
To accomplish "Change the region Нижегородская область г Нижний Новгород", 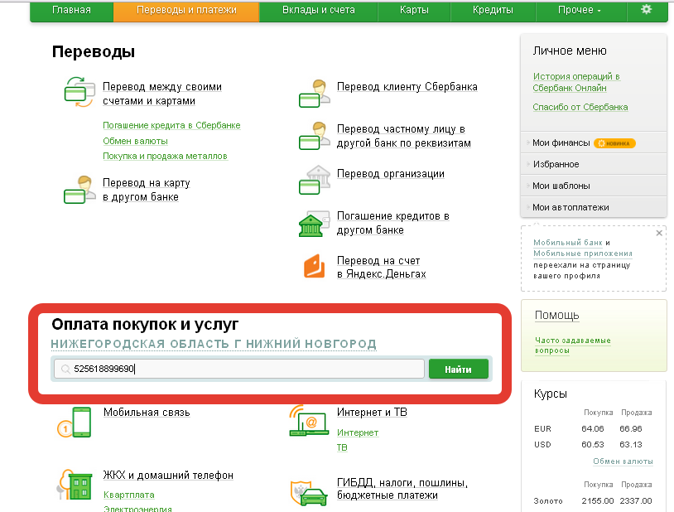I will pyautogui.click(x=214, y=344).
